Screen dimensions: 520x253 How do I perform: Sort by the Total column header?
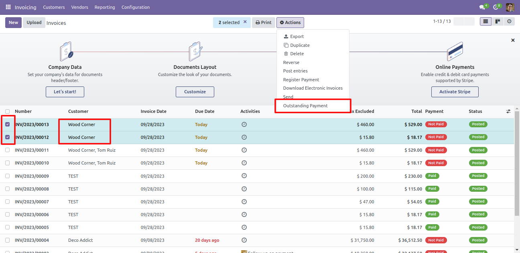tap(416, 111)
